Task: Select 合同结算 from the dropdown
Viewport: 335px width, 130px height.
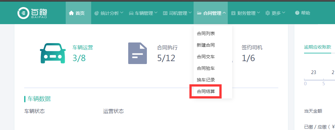Action: (206, 92)
